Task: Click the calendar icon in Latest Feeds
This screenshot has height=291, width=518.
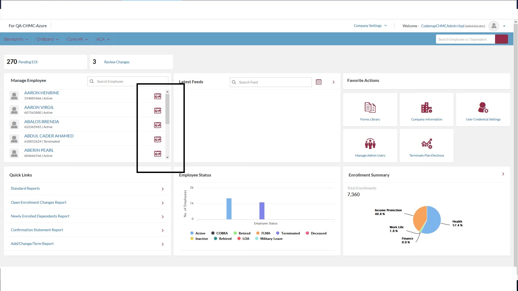Action: click(319, 82)
